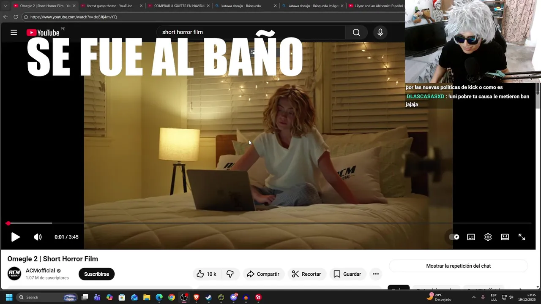This screenshot has width=541, height=304.
Task: Seek along the video progress bar
Action: pyautogui.click(x=269, y=223)
